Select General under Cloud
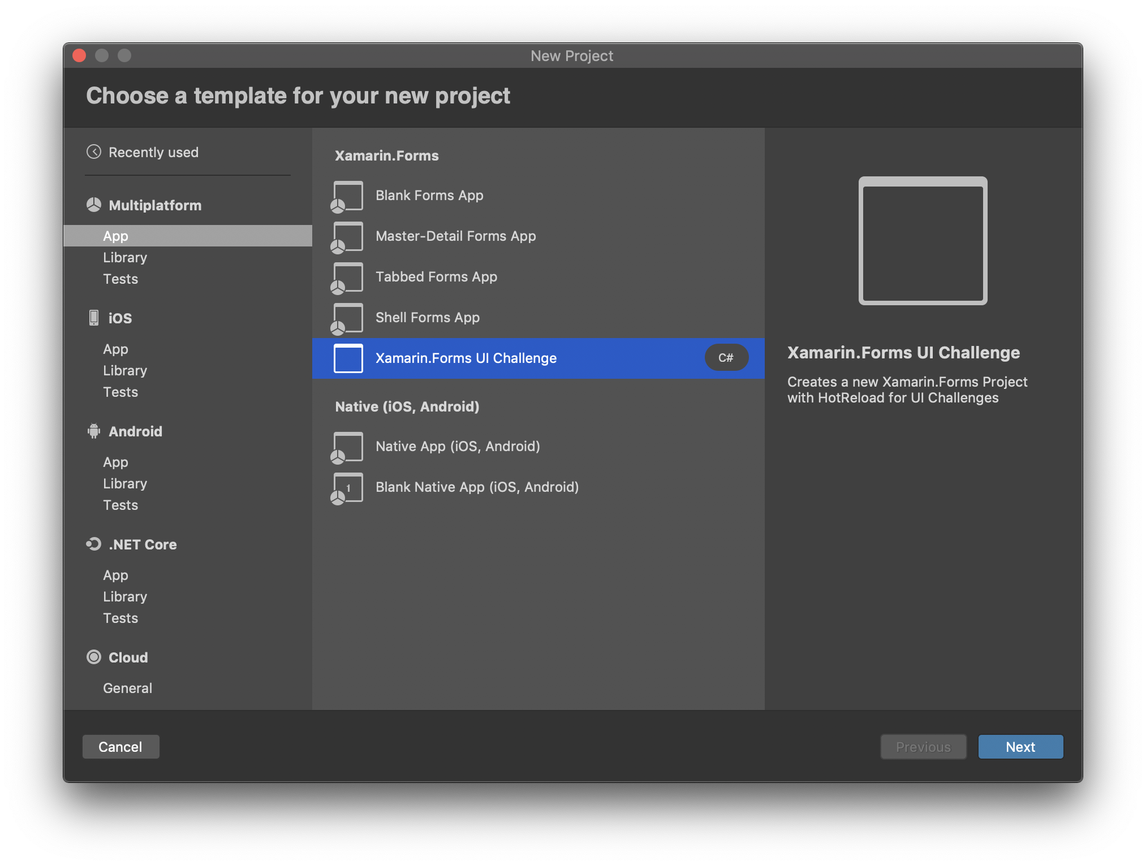Image resolution: width=1146 pixels, height=866 pixels. click(127, 689)
